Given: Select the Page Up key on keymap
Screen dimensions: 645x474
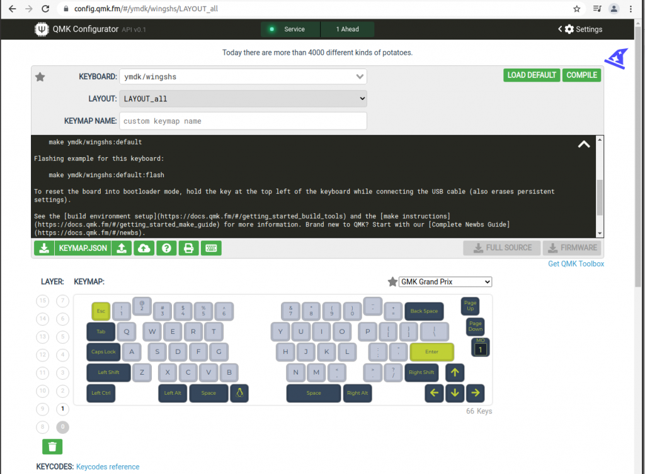Looking at the screenshot, I should coord(470,306).
